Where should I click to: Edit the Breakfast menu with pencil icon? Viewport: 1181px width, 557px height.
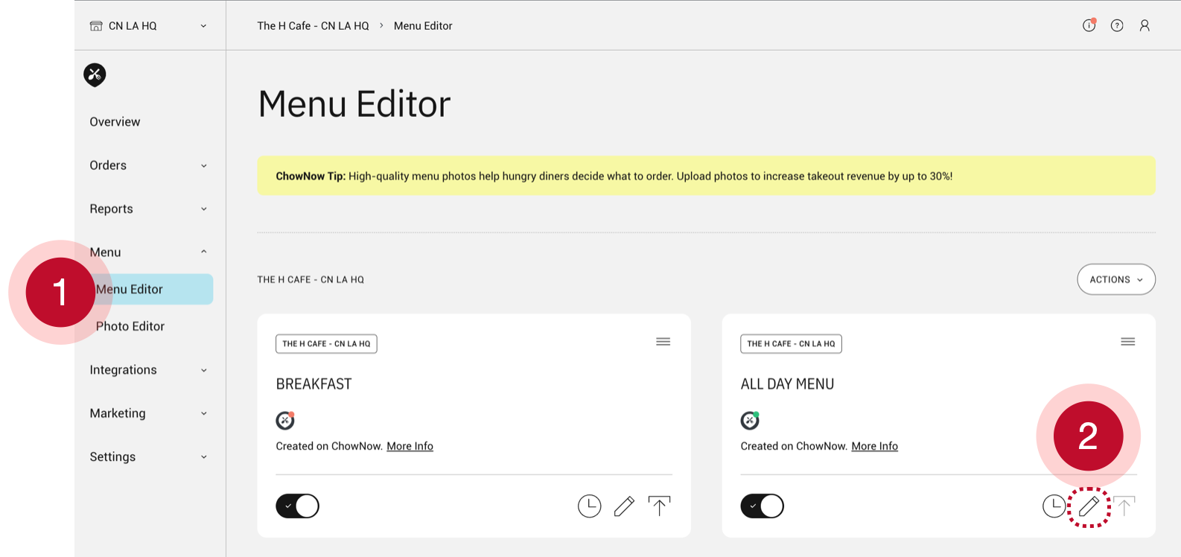pos(624,506)
